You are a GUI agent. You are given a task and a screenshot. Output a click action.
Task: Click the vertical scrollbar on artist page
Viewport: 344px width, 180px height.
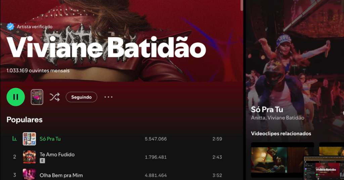(242, 5)
